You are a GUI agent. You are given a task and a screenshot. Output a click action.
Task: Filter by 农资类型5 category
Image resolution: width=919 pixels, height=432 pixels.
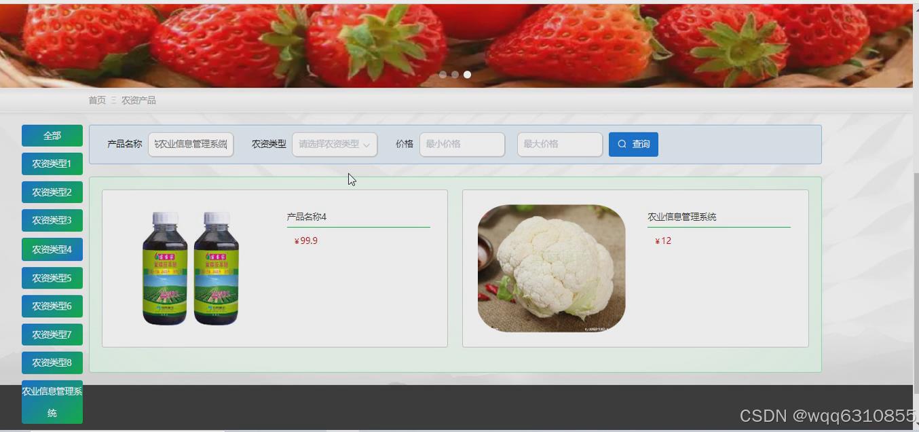point(52,278)
